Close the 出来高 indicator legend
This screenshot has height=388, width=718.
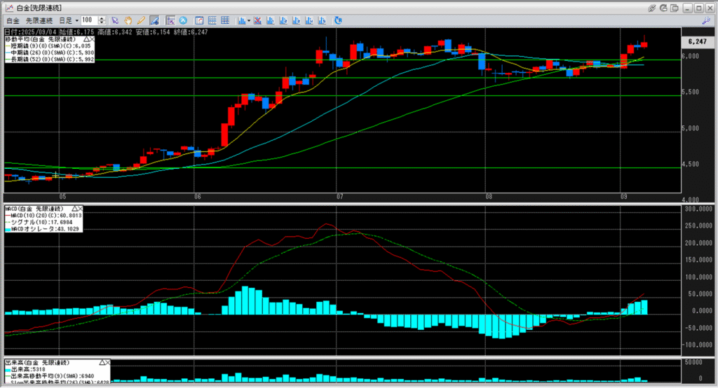click(107, 362)
